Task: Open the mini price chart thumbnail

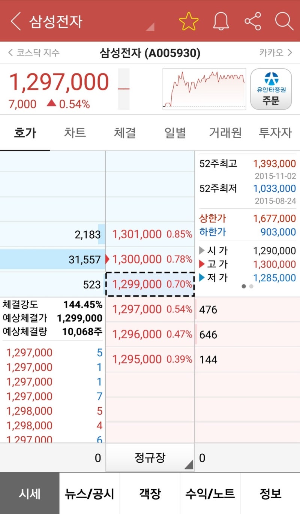Action: [204, 89]
